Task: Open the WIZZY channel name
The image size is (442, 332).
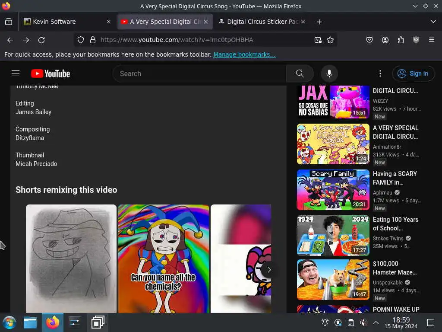Action: (x=380, y=101)
